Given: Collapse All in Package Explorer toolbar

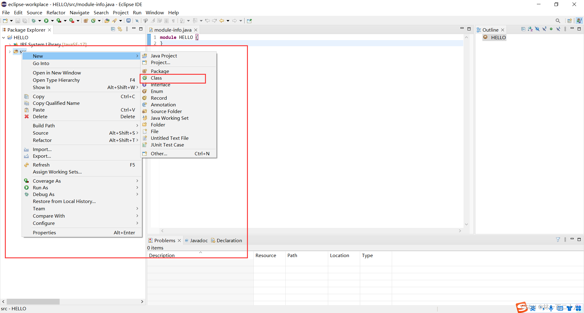Looking at the screenshot, I should click(x=113, y=29).
